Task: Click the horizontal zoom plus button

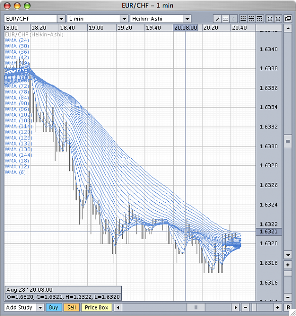Action: (278, 307)
